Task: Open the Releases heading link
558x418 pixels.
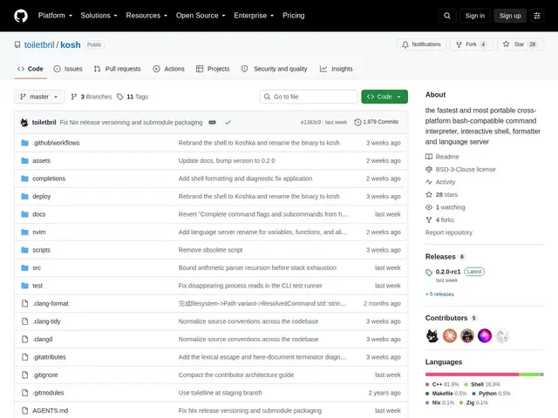Action: pyautogui.click(x=440, y=257)
